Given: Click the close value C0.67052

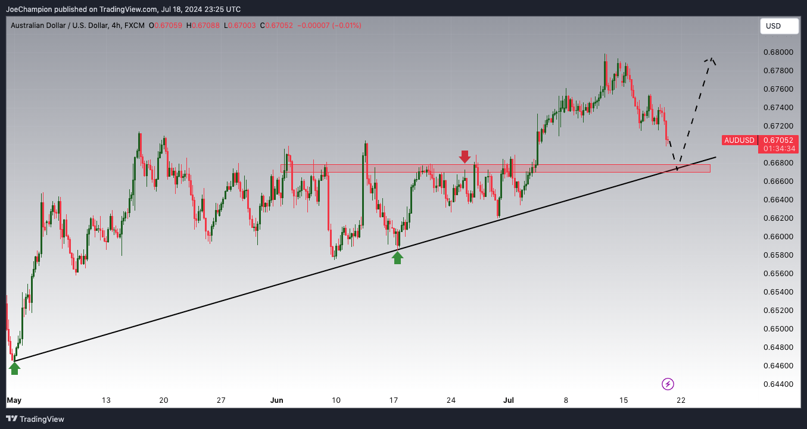Looking at the screenshot, I should click(x=276, y=26).
